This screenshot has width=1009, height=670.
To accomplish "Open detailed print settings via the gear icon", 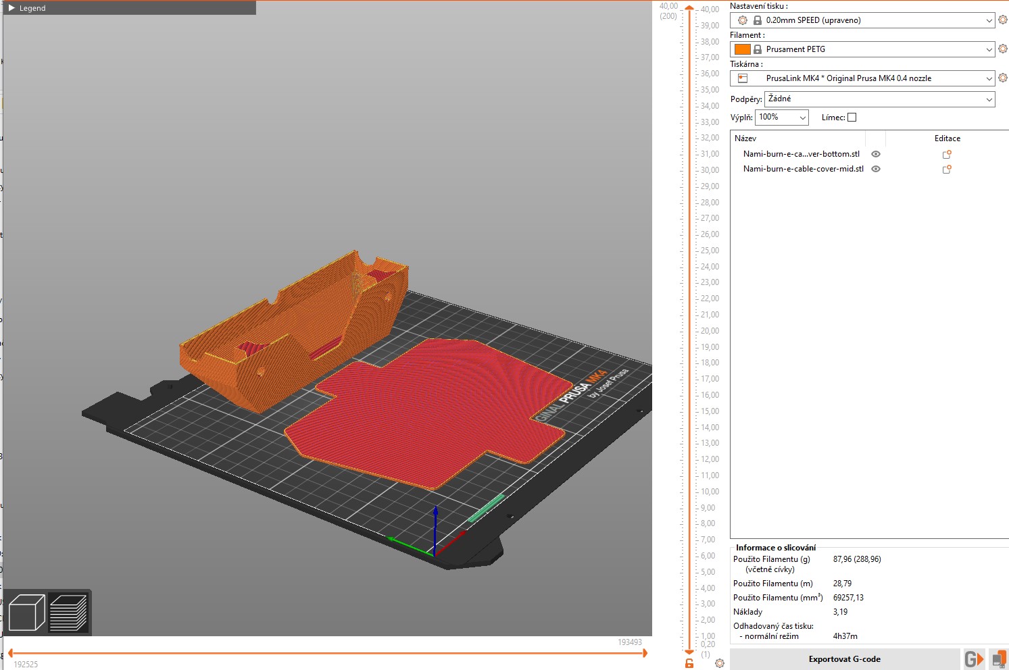I will point(1002,20).
